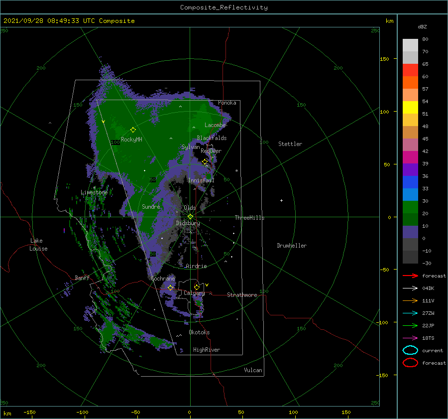Click the Strathmore label
This screenshot has width=448, height=419.
tap(242, 295)
